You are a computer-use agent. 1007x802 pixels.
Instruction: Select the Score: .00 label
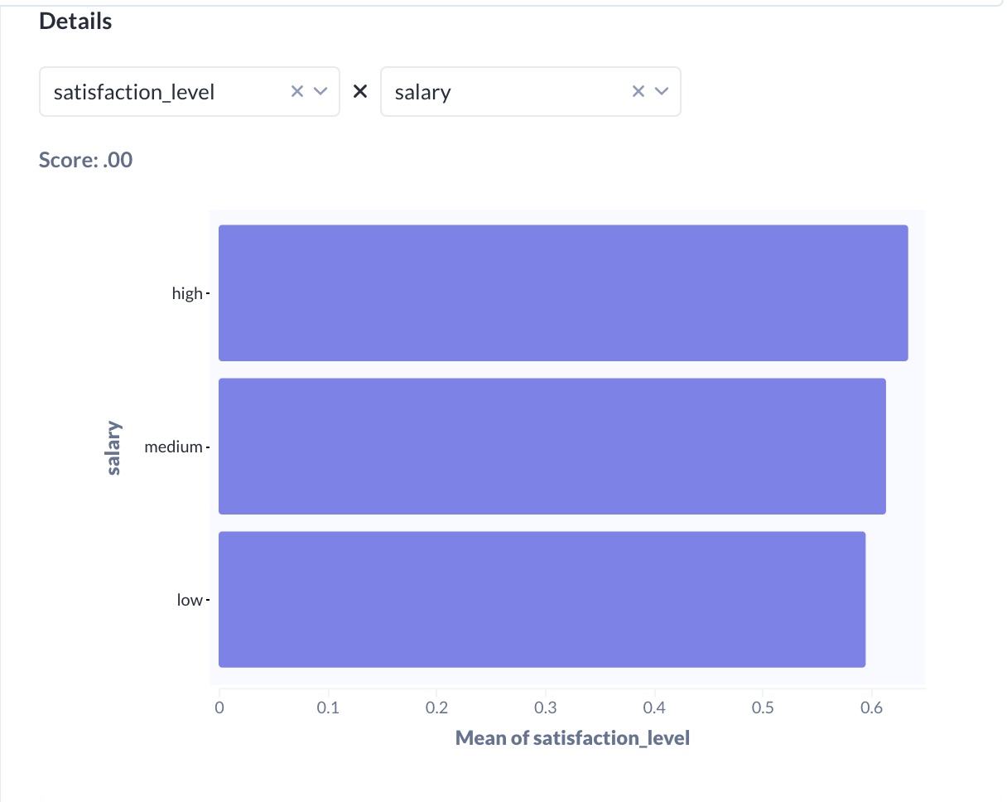pos(85,159)
